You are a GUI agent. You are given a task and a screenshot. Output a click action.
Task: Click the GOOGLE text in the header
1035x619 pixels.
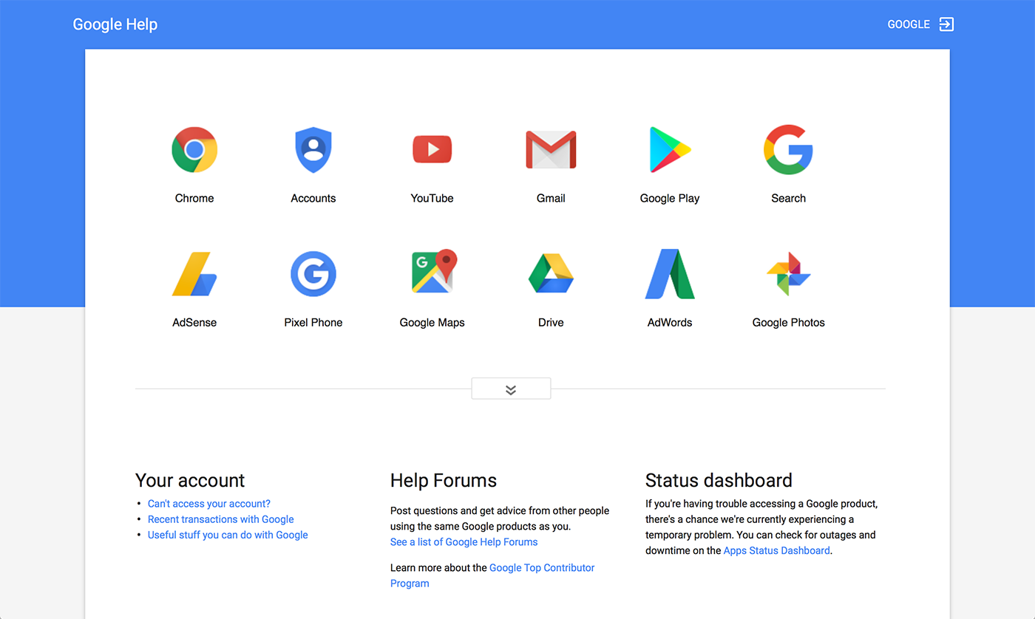pos(909,24)
